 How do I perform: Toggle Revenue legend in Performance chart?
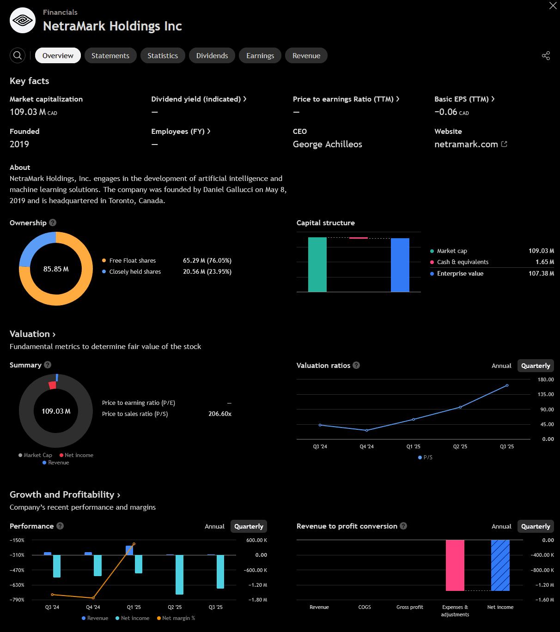click(x=95, y=618)
